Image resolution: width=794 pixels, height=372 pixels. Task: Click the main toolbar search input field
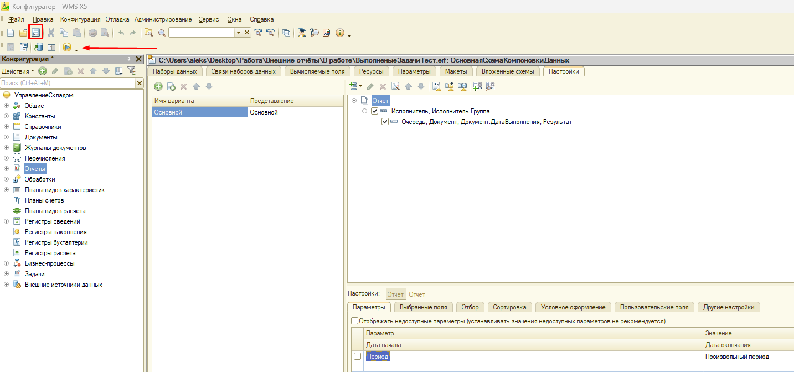pyautogui.click(x=202, y=33)
